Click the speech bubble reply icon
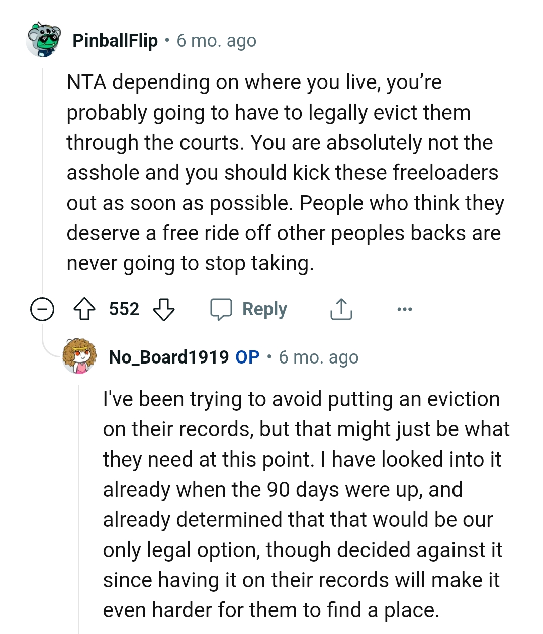 (x=221, y=309)
